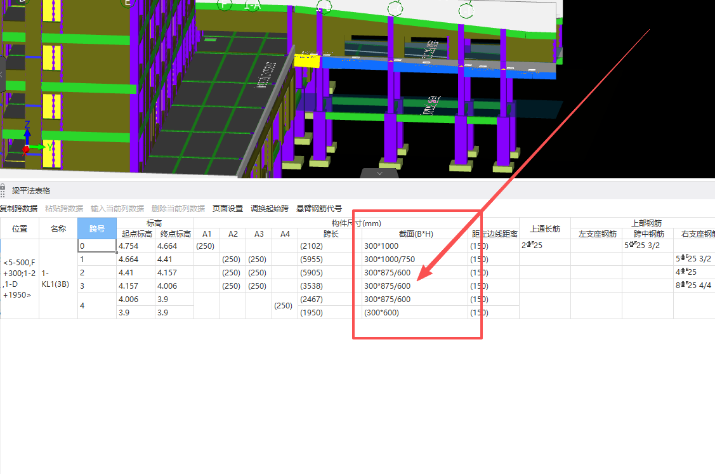Click 复制跨数据 in the table toolbar
The image size is (715, 474).
[18, 209]
